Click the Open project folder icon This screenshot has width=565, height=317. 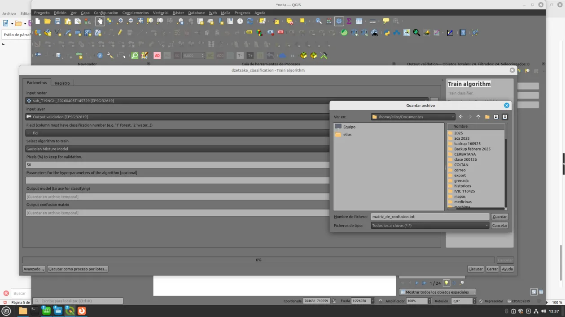pos(48,21)
